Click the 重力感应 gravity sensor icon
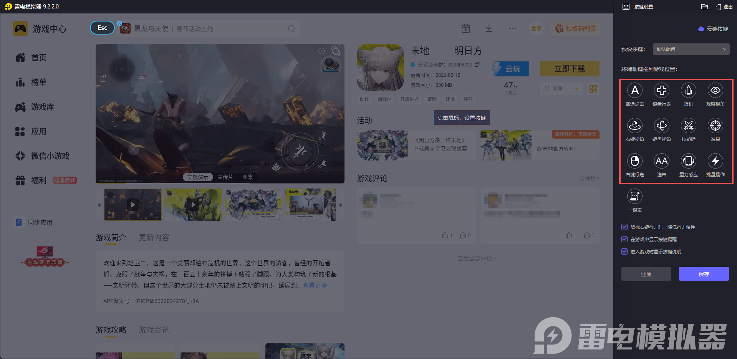 coord(689,161)
